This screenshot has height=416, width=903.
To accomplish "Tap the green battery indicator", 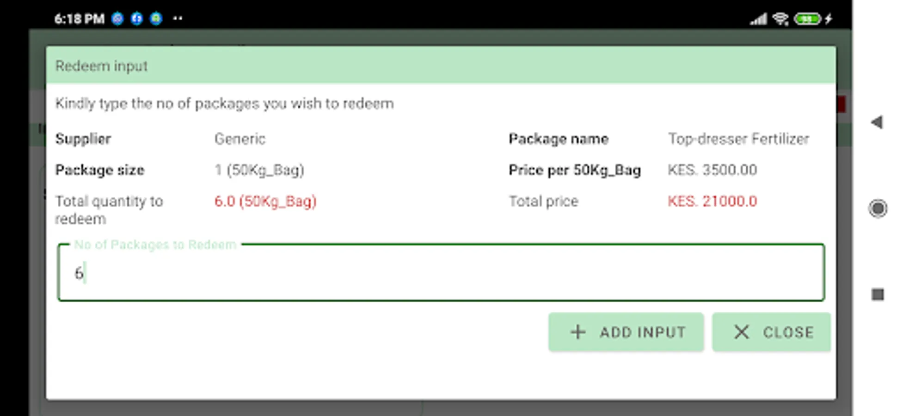I will [807, 19].
